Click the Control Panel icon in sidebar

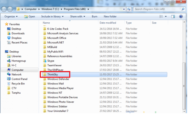point(9,79)
